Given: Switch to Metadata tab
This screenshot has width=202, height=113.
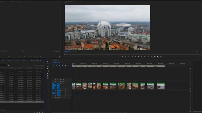Looking at the screenshot, I should (27, 2).
